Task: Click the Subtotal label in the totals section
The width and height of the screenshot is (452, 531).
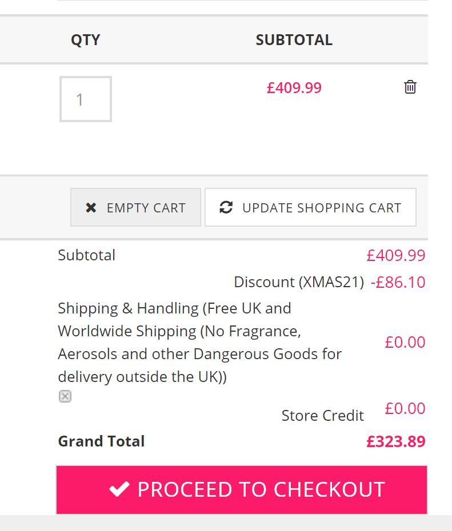Action: 86,255
